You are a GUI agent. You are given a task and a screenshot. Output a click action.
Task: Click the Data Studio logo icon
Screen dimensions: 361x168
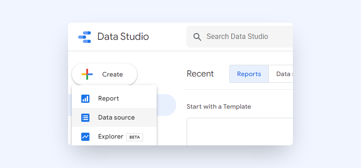coord(84,37)
